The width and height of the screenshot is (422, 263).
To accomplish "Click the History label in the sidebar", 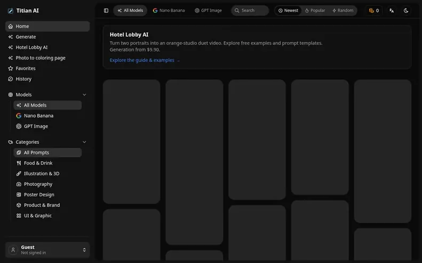I will click(x=23, y=79).
